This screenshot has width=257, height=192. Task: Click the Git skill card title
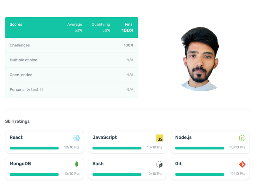179,164
